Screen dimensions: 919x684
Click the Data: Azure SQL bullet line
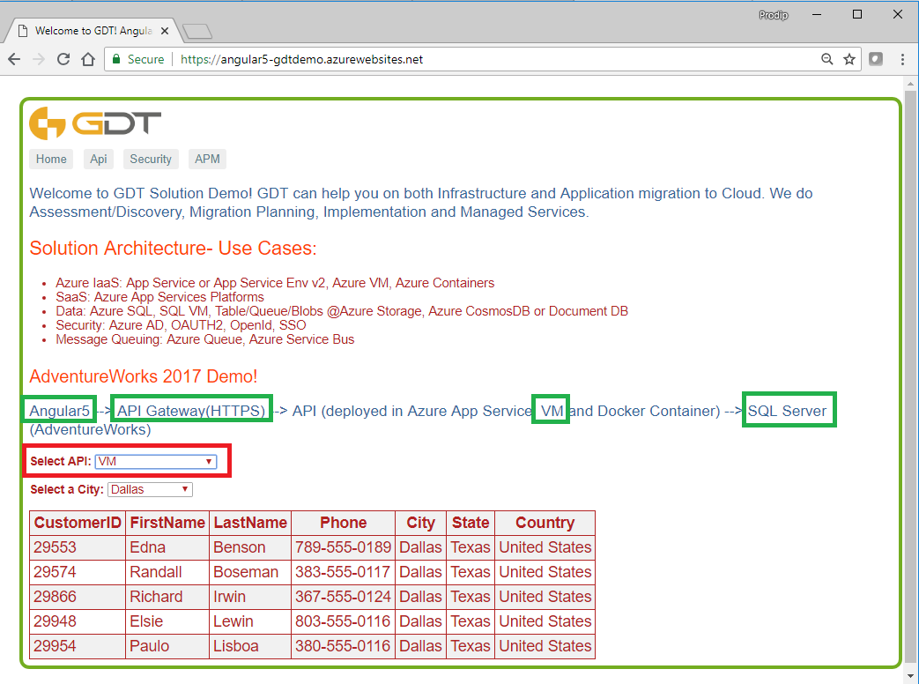pyautogui.click(x=342, y=311)
